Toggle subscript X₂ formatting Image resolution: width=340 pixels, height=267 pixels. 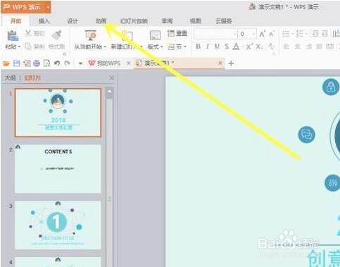(x=259, y=46)
